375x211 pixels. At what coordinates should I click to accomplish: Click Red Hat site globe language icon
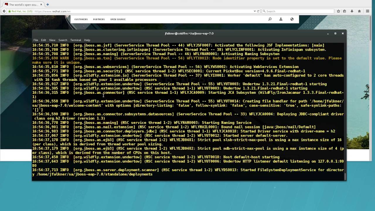(x=292, y=19)
